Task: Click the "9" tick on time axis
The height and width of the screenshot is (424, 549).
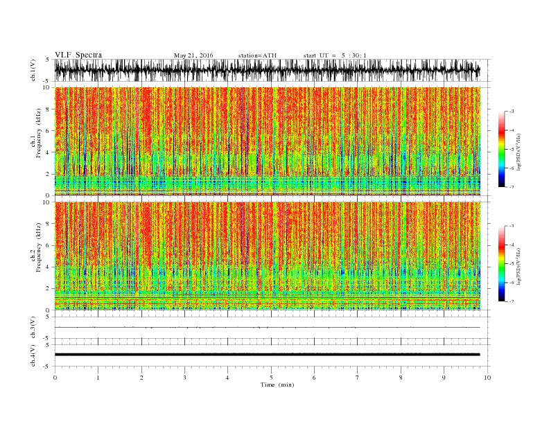Action: click(444, 378)
